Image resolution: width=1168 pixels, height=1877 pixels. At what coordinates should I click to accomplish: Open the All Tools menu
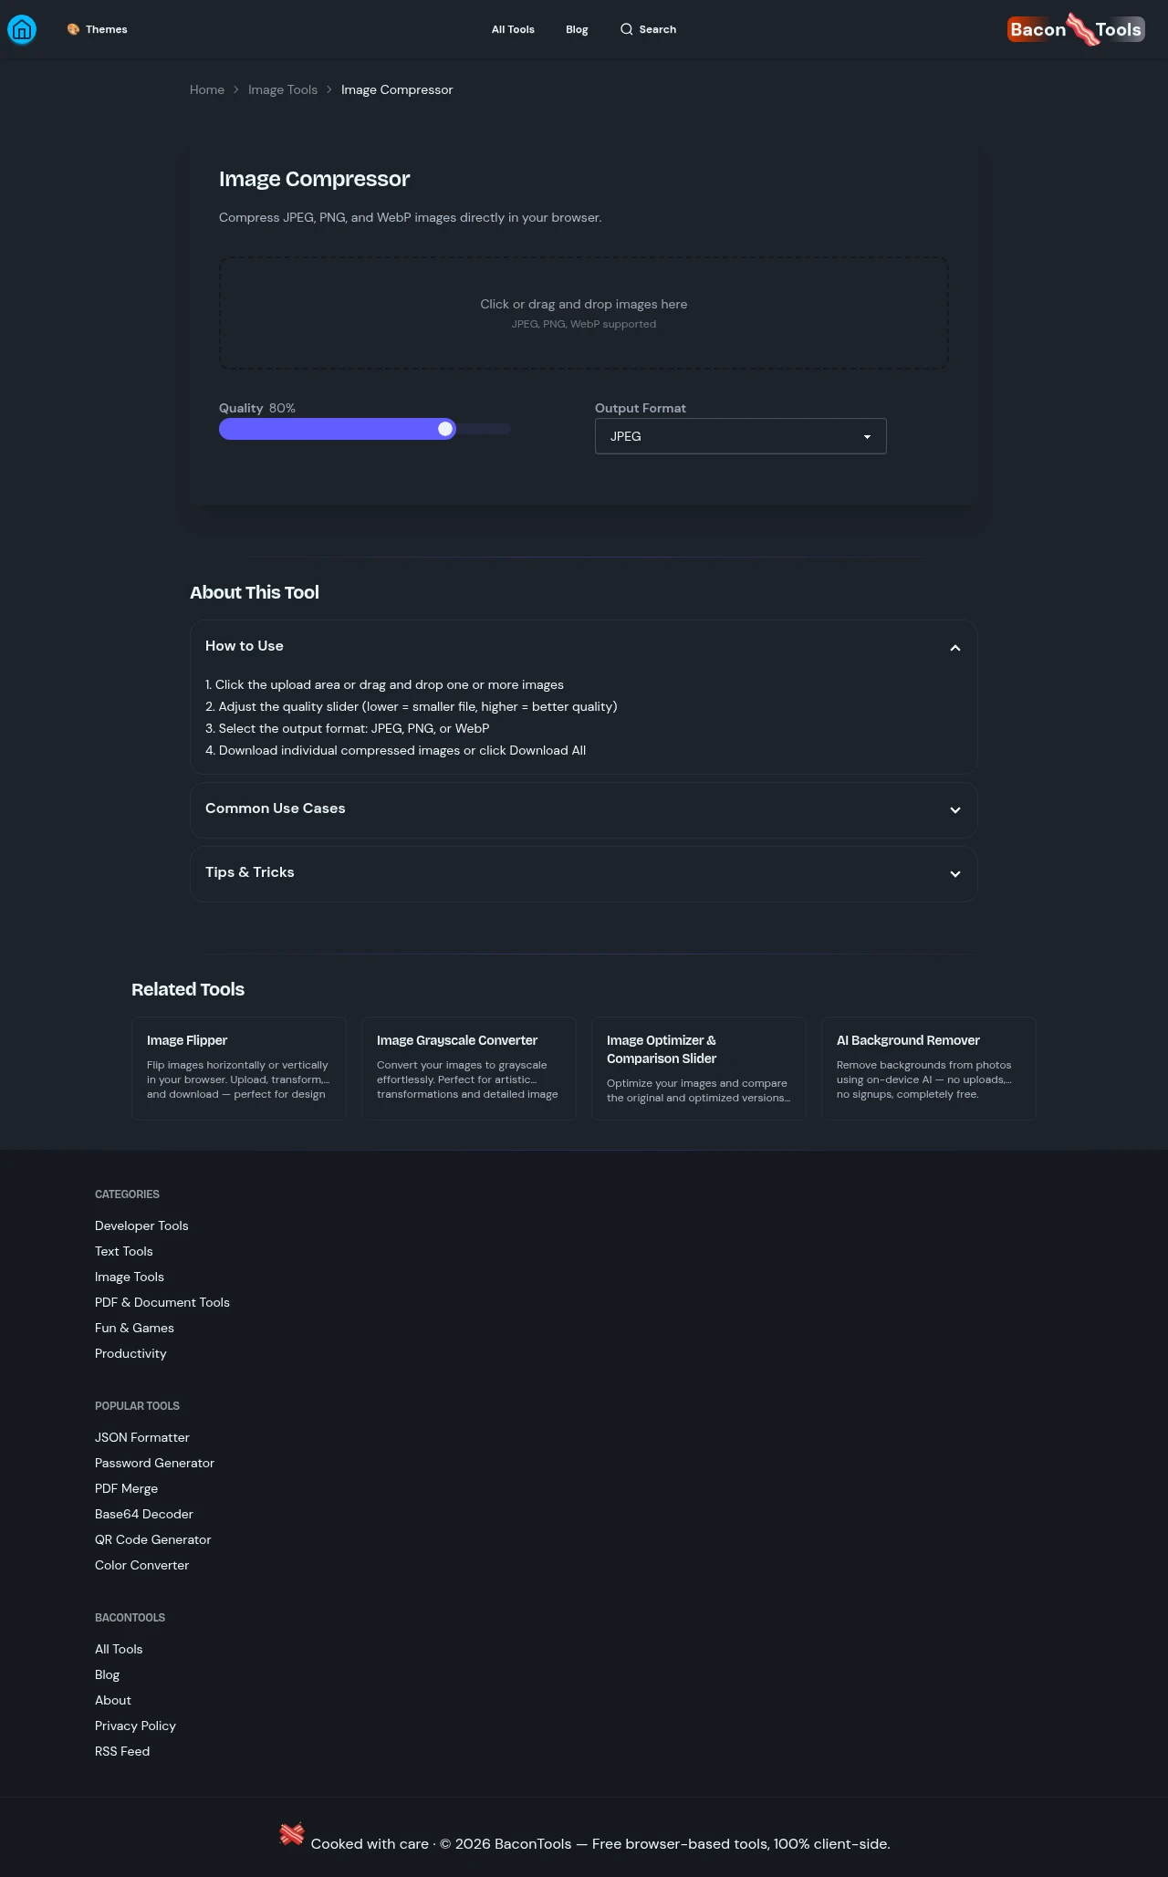(x=513, y=29)
